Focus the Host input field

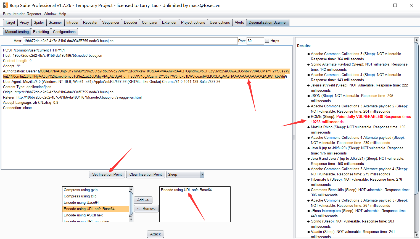[130, 41]
